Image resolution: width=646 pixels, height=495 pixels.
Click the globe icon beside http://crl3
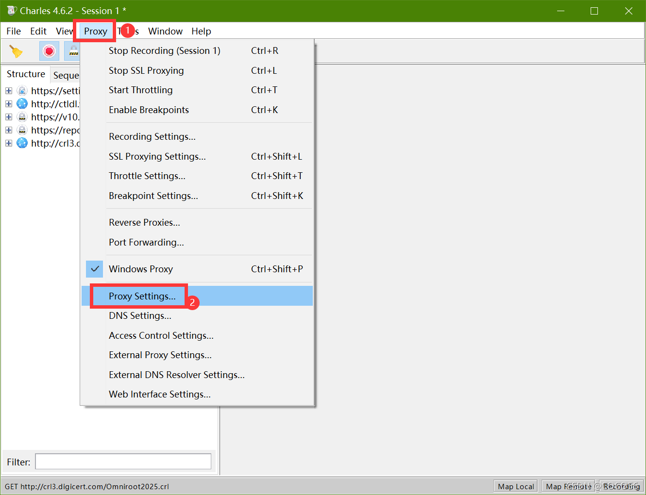22,143
